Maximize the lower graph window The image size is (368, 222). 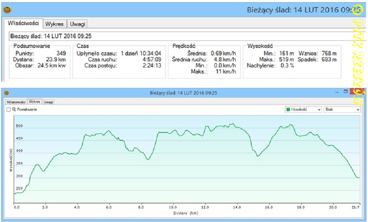click(345, 91)
